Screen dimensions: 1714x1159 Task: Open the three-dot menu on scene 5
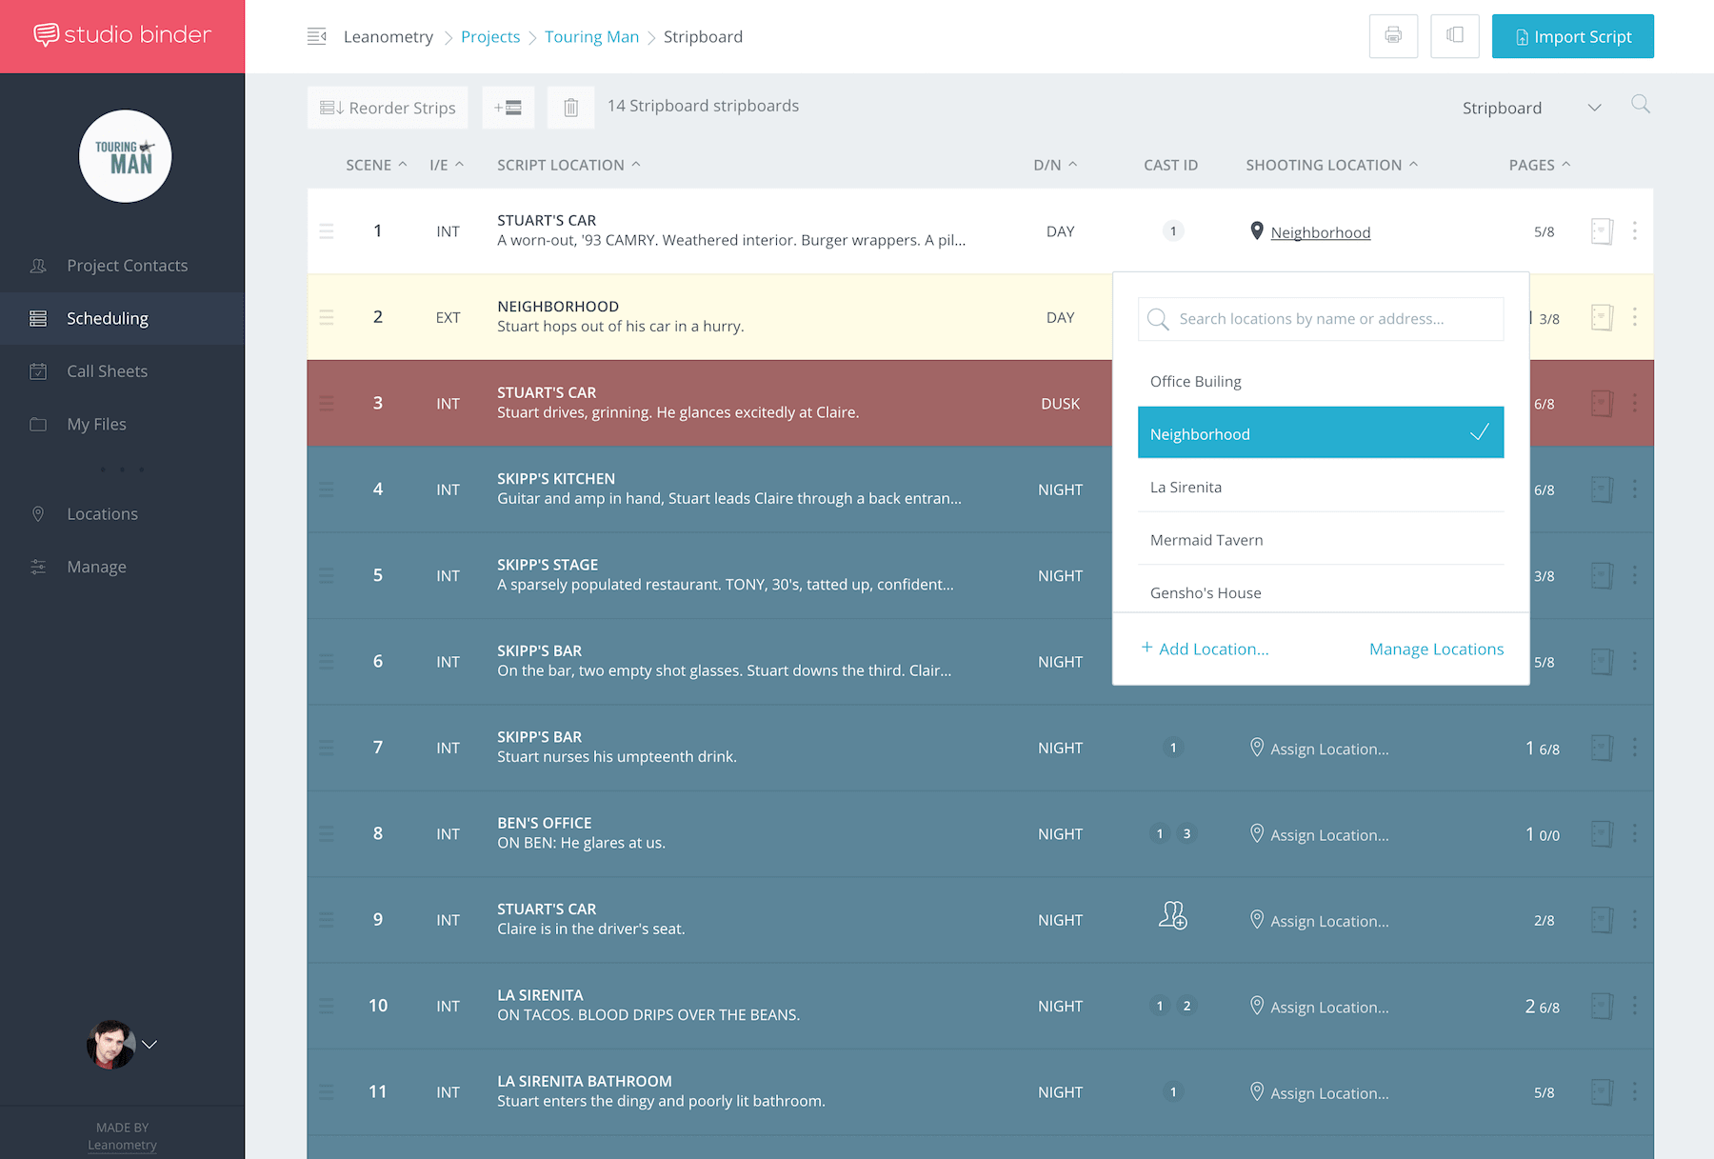[1635, 575]
